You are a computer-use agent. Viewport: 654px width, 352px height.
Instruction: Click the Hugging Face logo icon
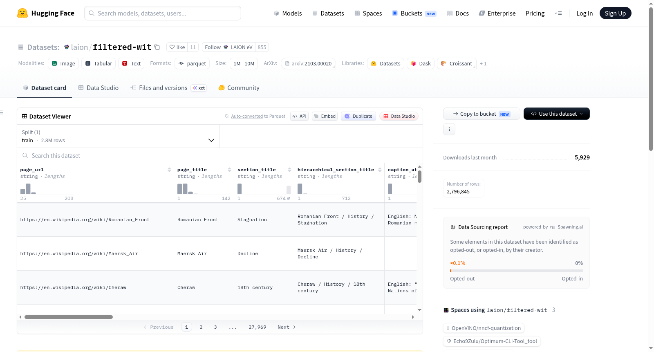22,13
